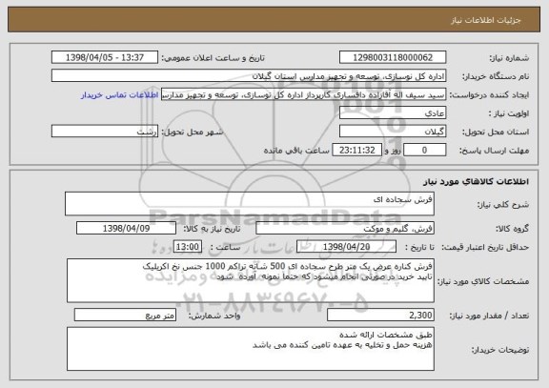This screenshot has width=549, height=388.
Task: Click the label تعداد / مقدار مورد نیاز
Action: (x=489, y=316)
